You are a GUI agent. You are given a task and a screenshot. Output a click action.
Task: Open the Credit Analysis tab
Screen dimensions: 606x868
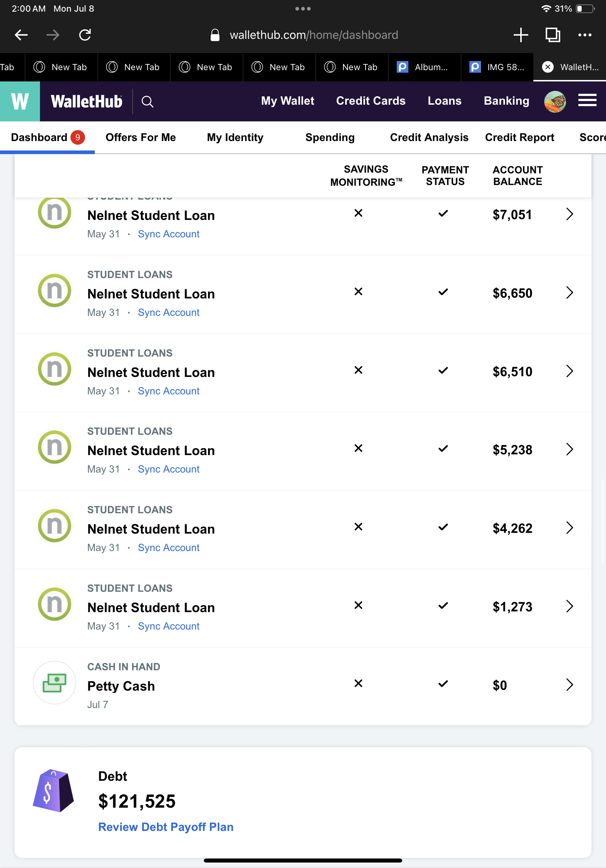(x=429, y=137)
